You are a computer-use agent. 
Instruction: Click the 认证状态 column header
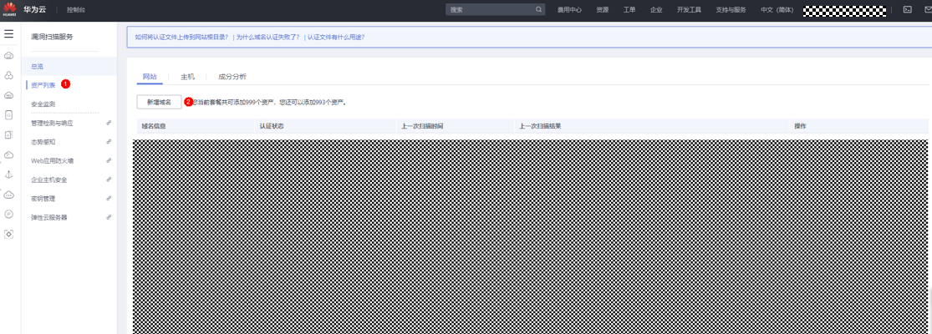[272, 126]
